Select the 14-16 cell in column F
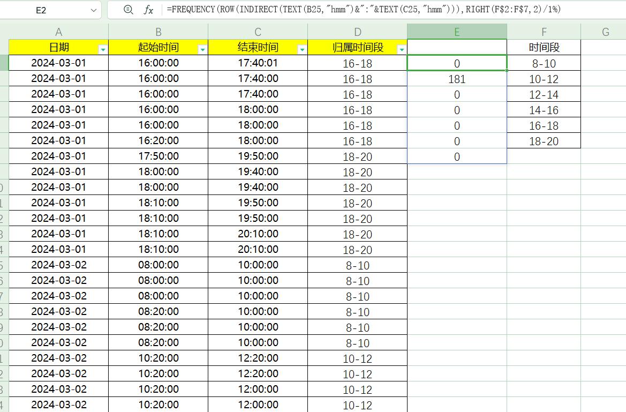 pos(544,110)
